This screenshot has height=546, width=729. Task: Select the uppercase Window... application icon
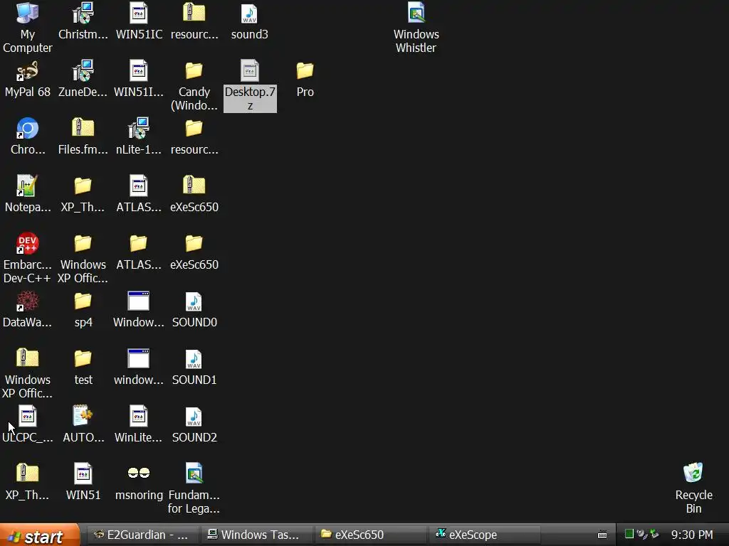[x=139, y=301]
